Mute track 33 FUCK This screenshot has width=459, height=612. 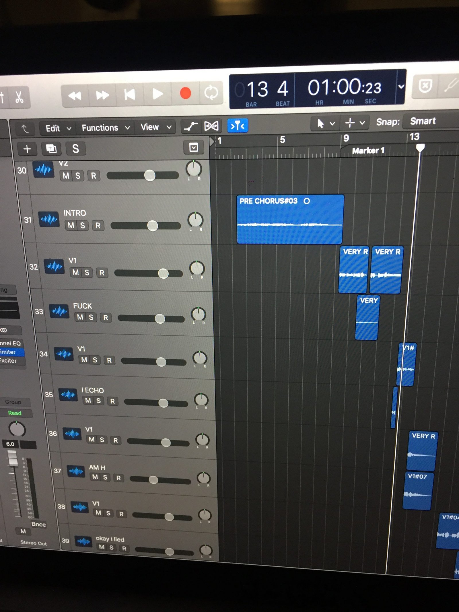tap(80, 317)
